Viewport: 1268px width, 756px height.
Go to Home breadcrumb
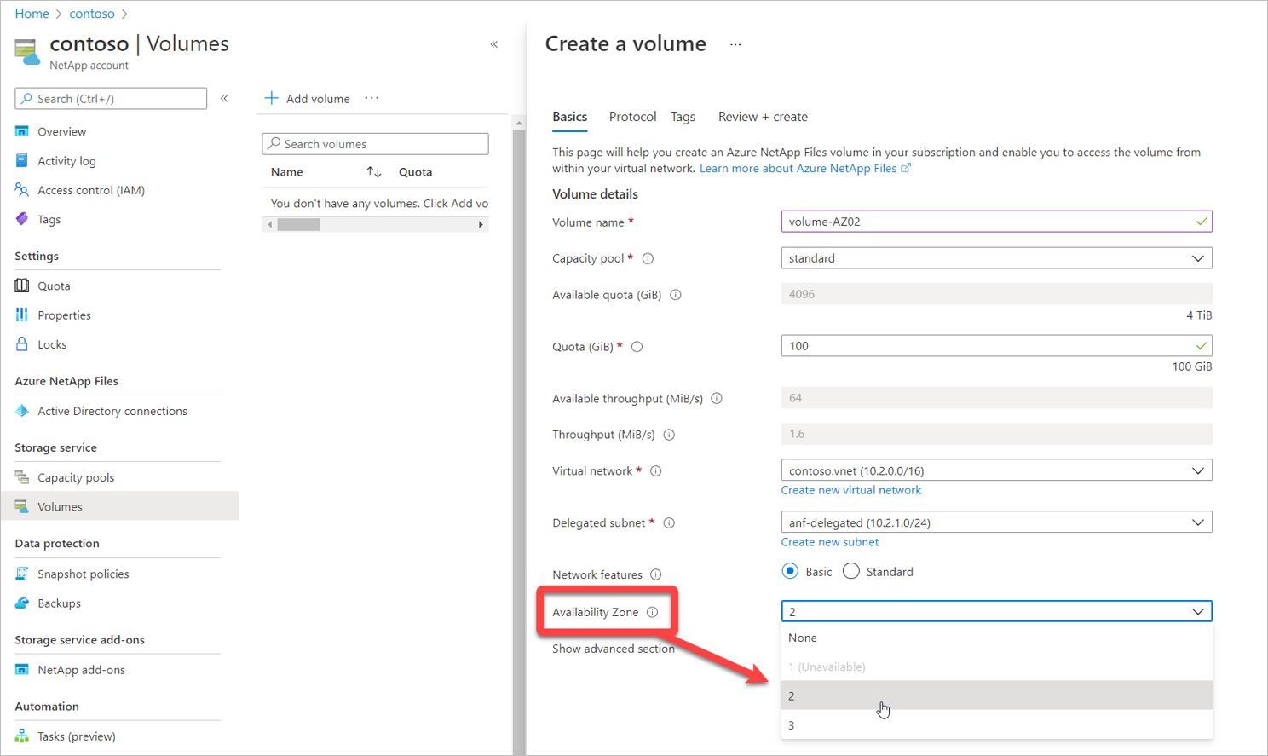(32, 14)
